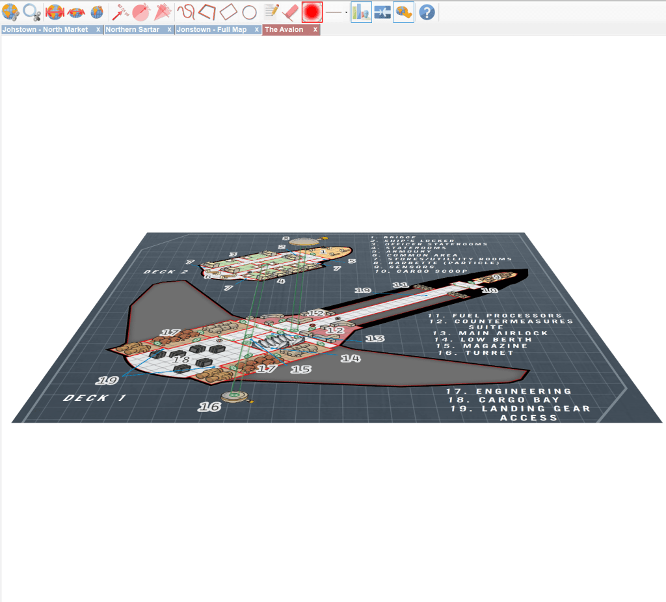666x602 pixels.
Task: Toggle the globe with hand button
Action: point(403,12)
